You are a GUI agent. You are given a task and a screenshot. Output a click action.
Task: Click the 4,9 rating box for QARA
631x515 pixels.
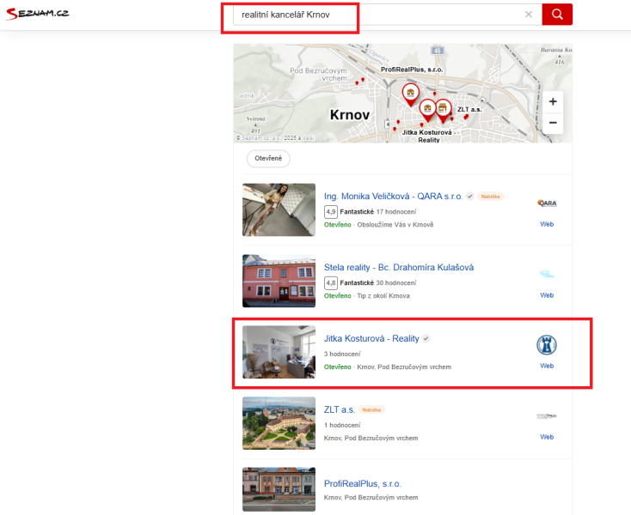(x=331, y=212)
